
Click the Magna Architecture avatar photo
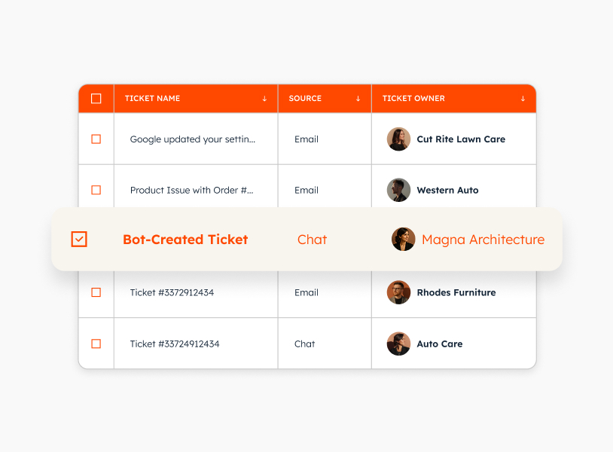coord(403,240)
